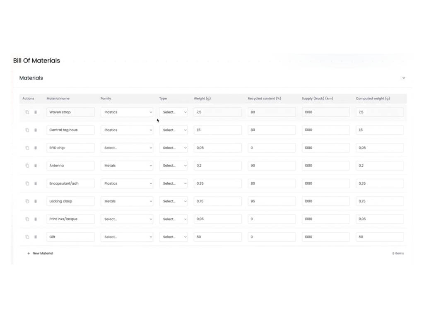Delete the Central tag housing row

click(x=36, y=130)
